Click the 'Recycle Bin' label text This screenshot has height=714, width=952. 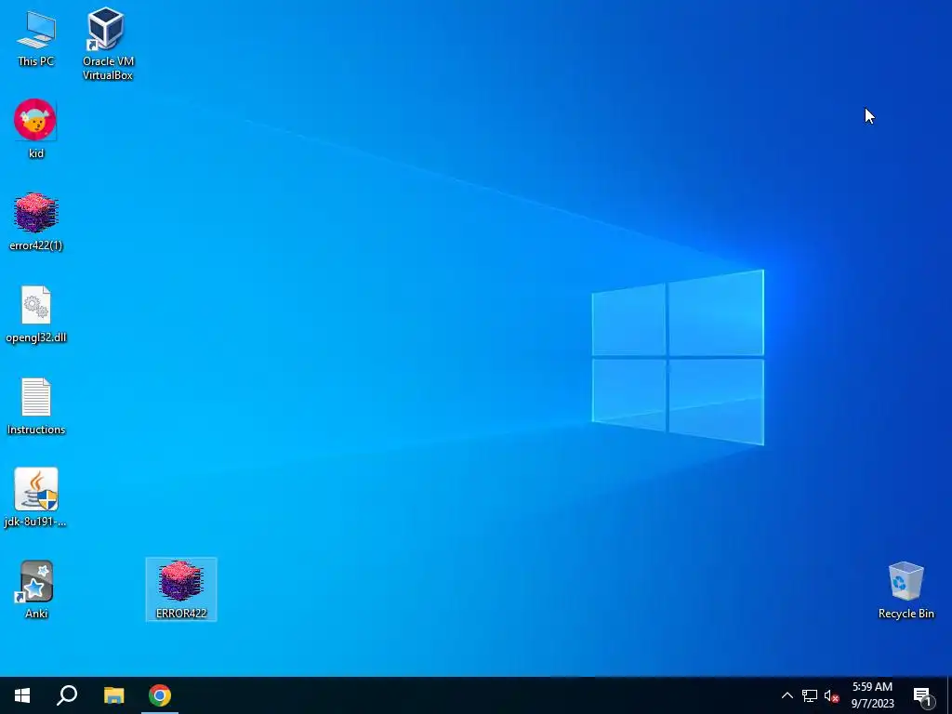click(x=906, y=614)
